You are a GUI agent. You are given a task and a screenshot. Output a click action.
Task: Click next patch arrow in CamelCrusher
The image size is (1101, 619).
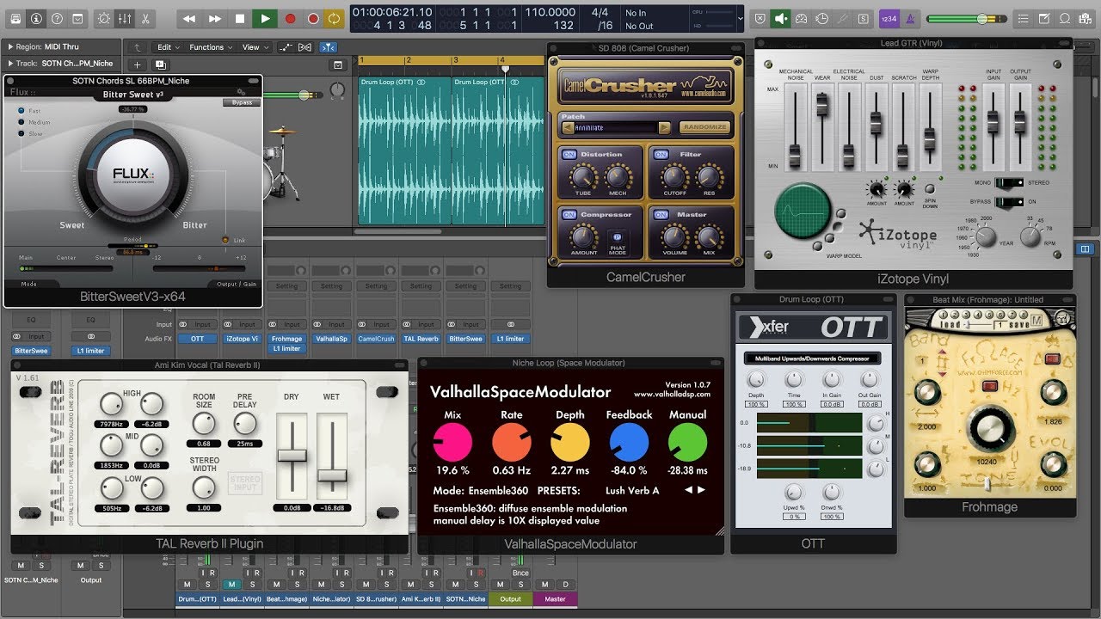pos(664,127)
